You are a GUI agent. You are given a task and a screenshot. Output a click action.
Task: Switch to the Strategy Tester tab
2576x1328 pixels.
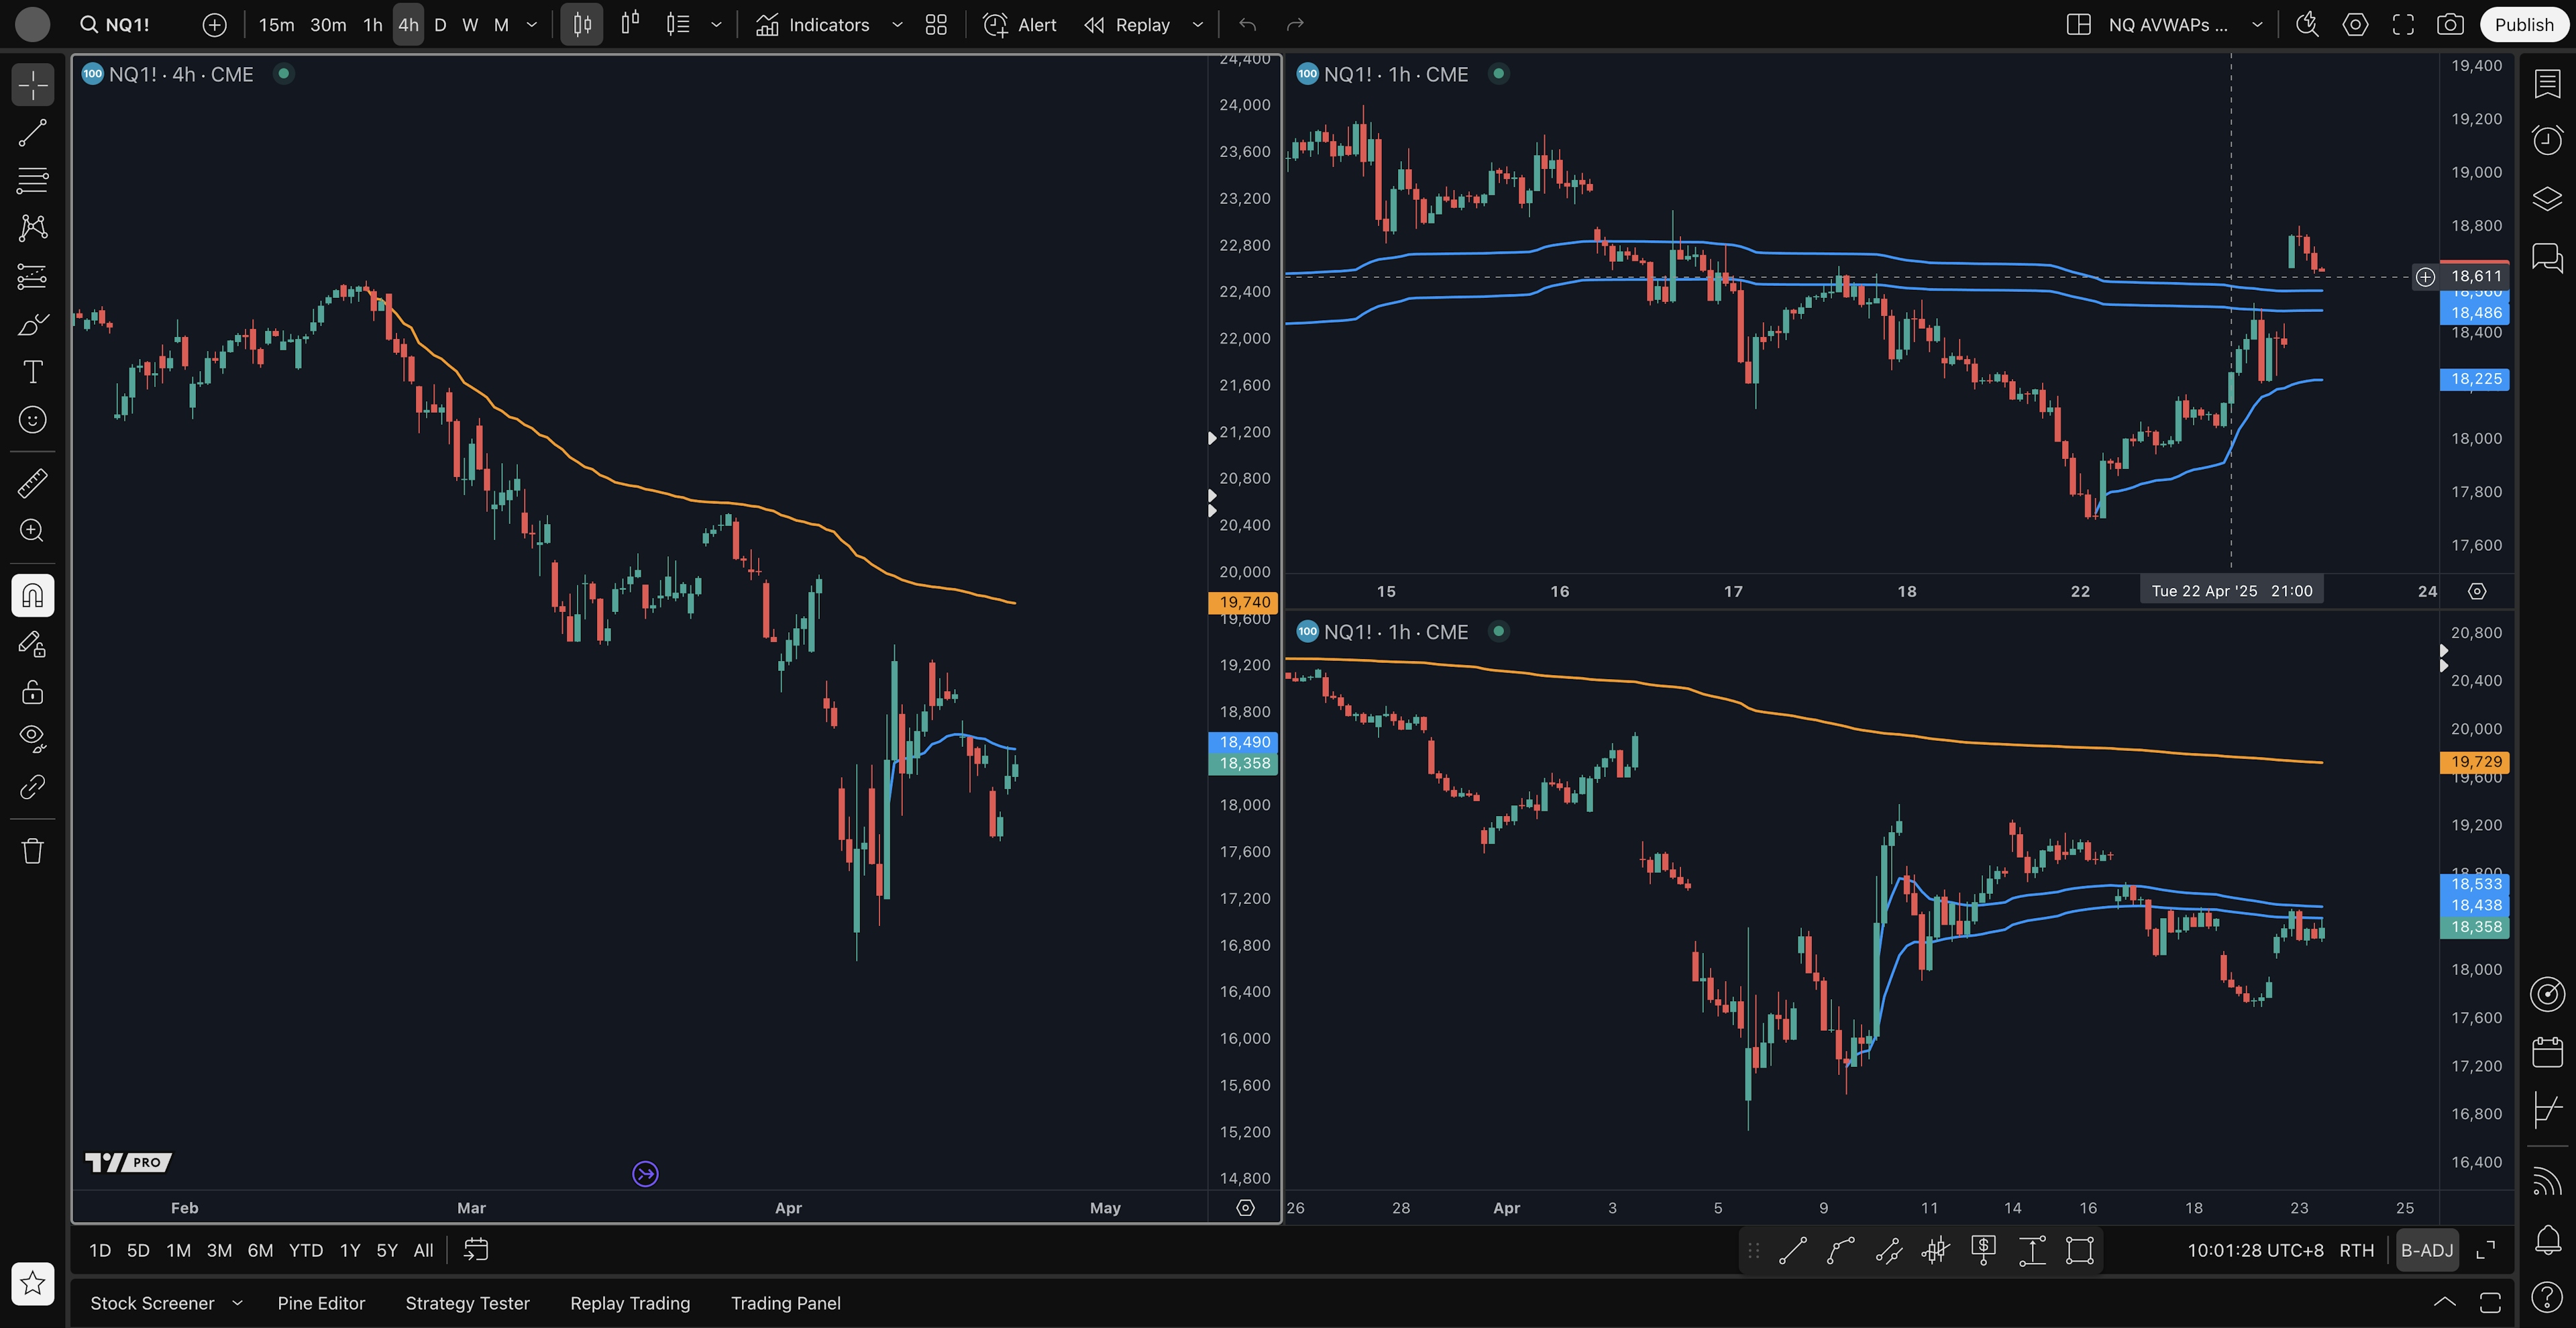click(467, 1303)
